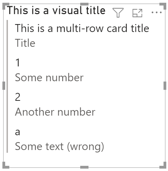
Task: Click the multi-row card title text
Action: pyautogui.click(x=82, y=28)
